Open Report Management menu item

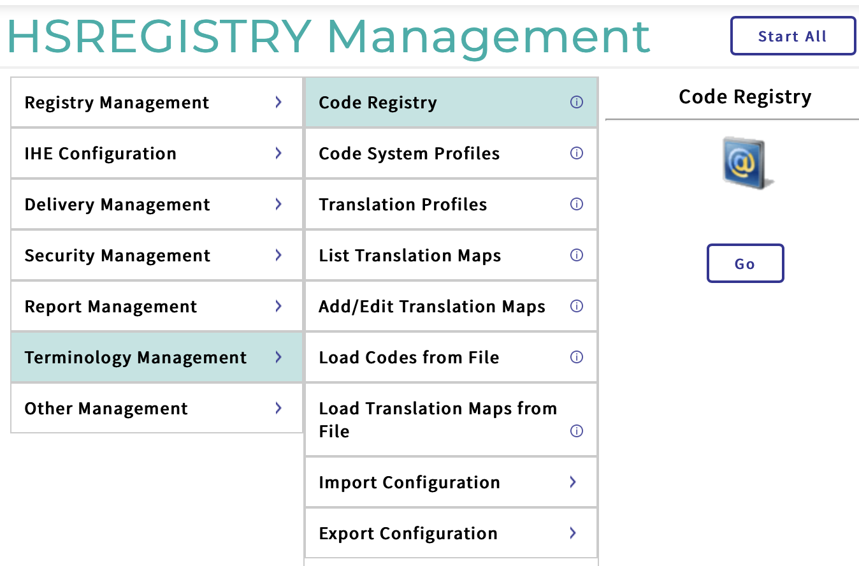tap(111, 307)
